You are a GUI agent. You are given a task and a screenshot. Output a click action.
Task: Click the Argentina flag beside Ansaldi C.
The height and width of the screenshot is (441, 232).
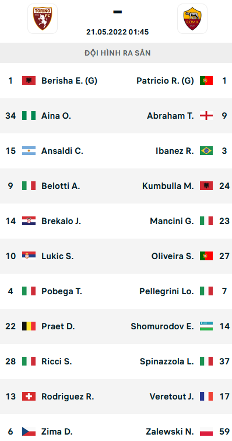[29, 151]
